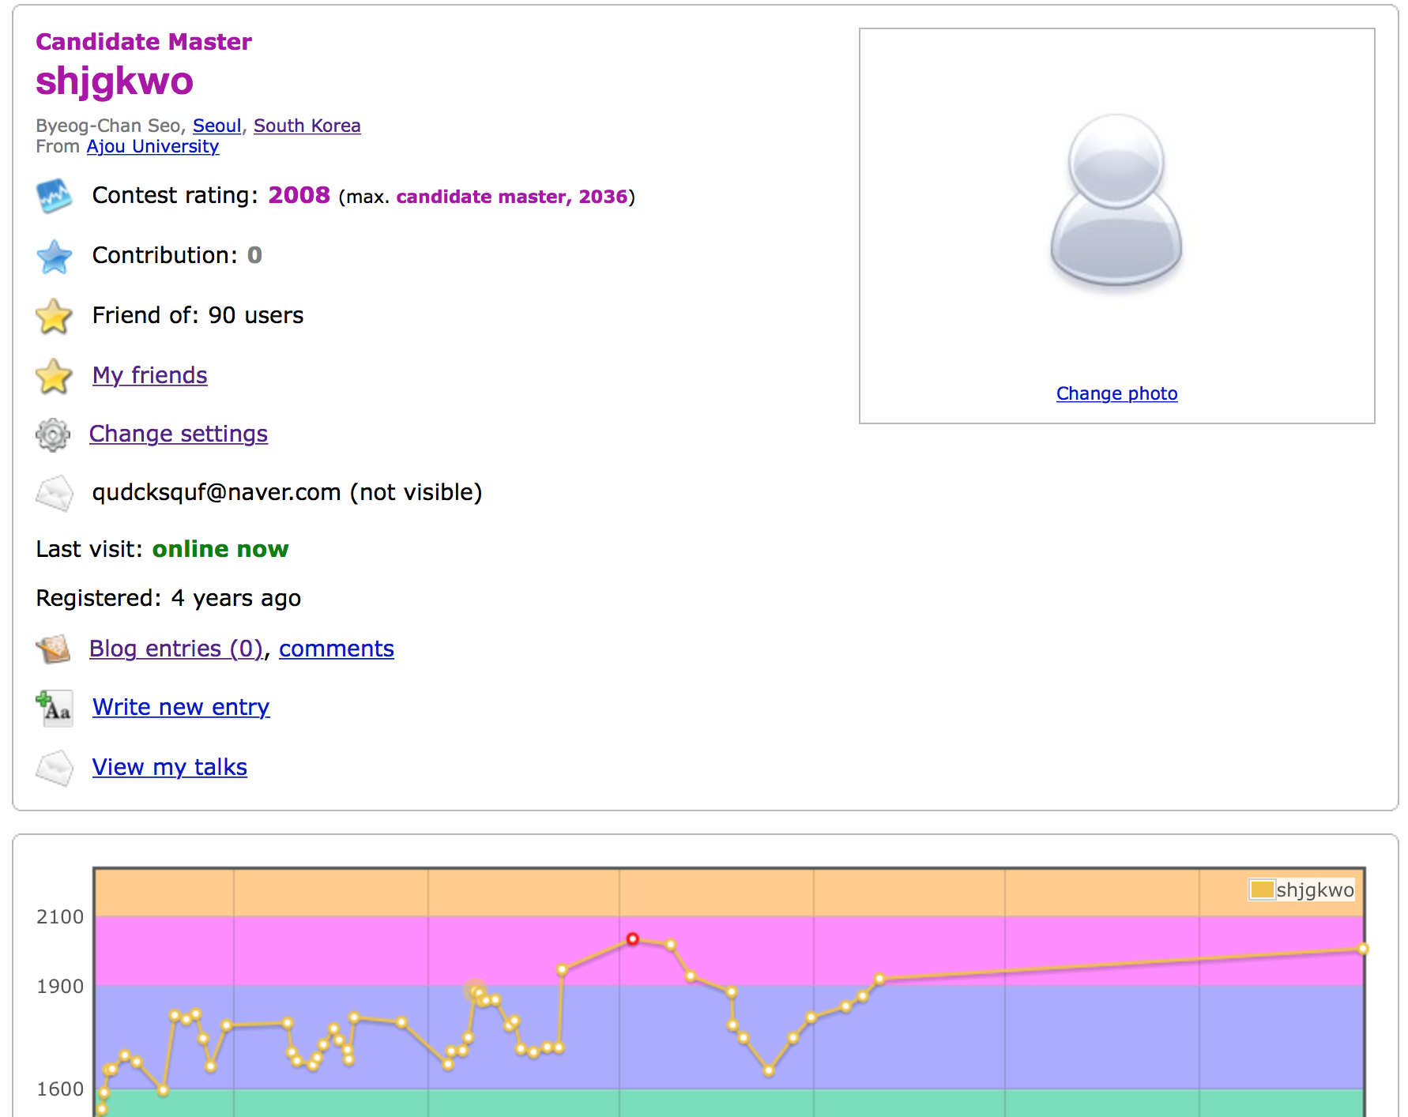The image size is (1408, 1117).
Task: Click the 2100 axis label on chart
Action: (x=60, y=917)
